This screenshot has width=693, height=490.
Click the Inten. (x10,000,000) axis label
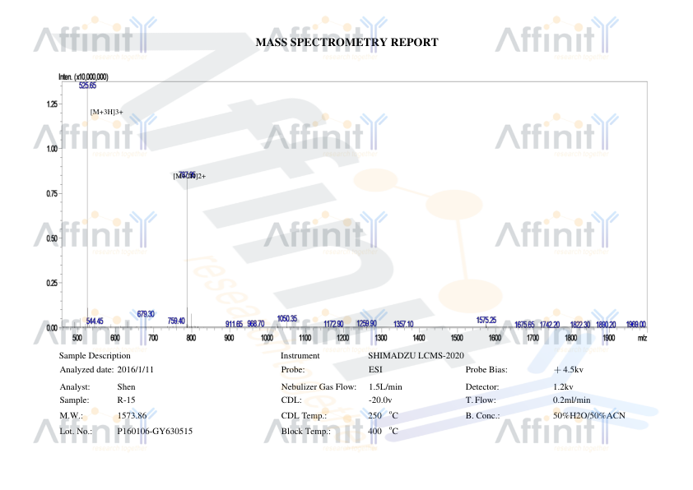click(83, 76)
